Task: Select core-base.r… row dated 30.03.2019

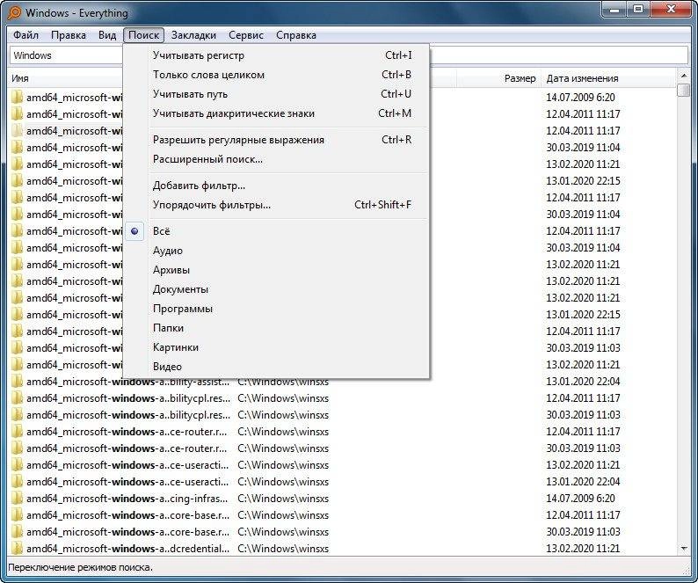Action: pyautogui.click(x=343, y=532)
